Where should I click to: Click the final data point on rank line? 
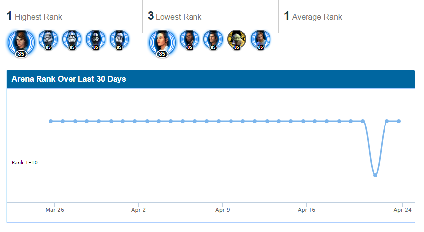[399, 121]
